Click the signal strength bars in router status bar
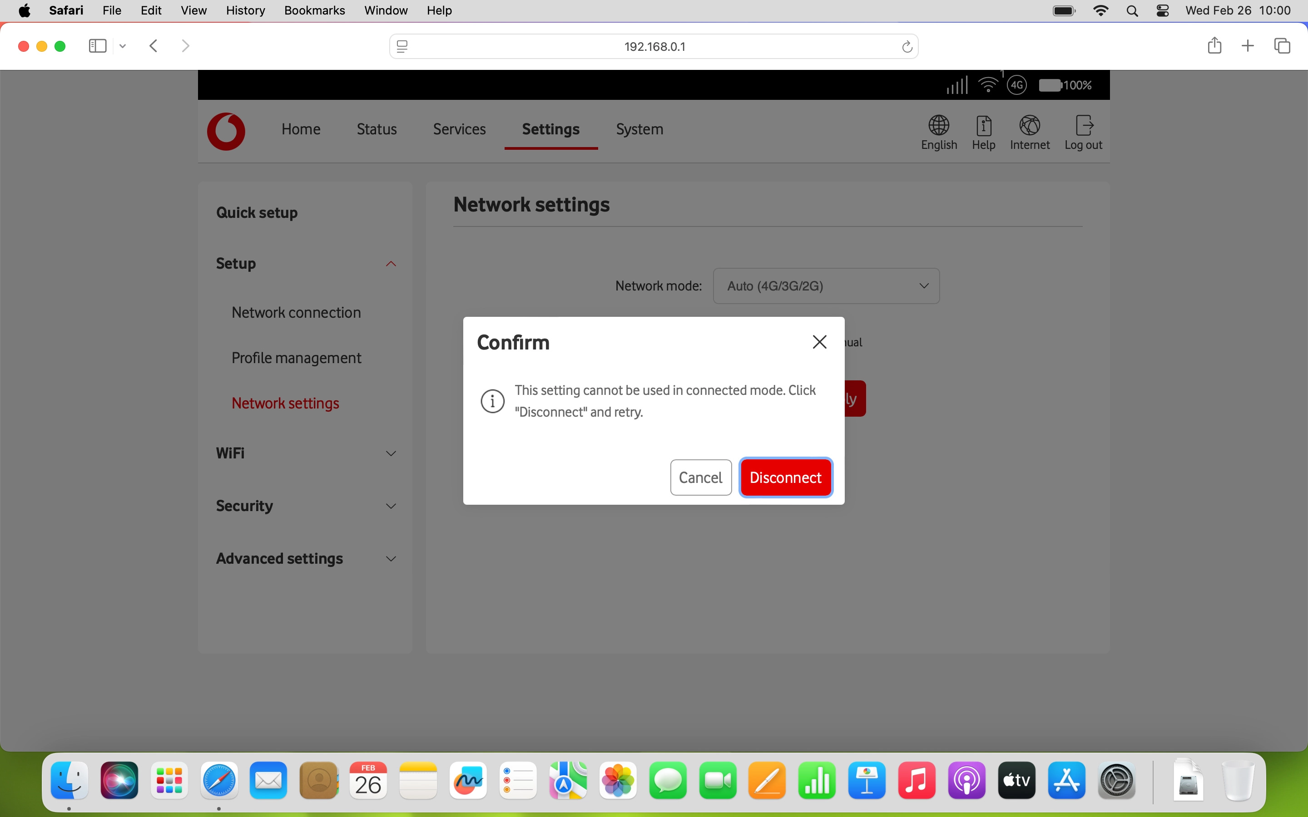The image size is (1308, 817). (x=956, y=84)
